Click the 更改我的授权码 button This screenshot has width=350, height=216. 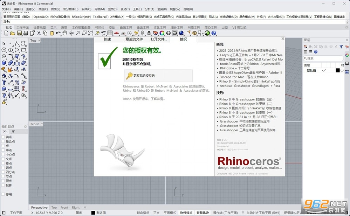click(158, 76)
